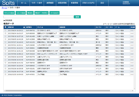Click the ステータス column header
This screenshot has height=97, width=139.
pyautogui.click(x=110, y=27)
